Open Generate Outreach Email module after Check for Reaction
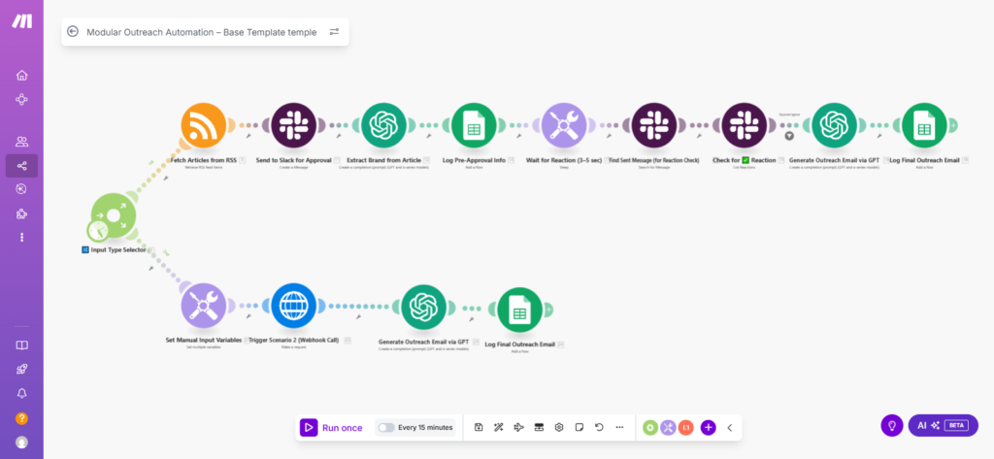This screenshot has width=994, height=459. pos(834,125)
